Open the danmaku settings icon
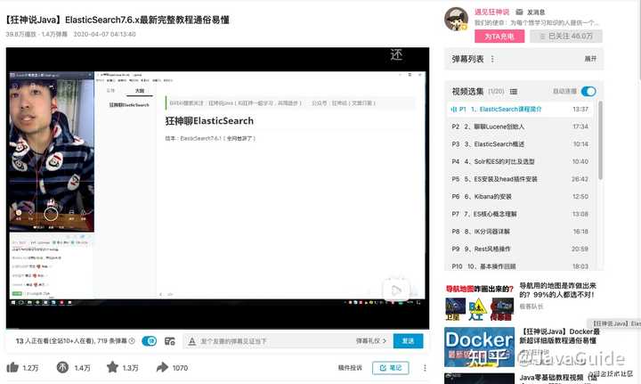Image resolution: width=641 pixels, height=384 pixels. 170,341
